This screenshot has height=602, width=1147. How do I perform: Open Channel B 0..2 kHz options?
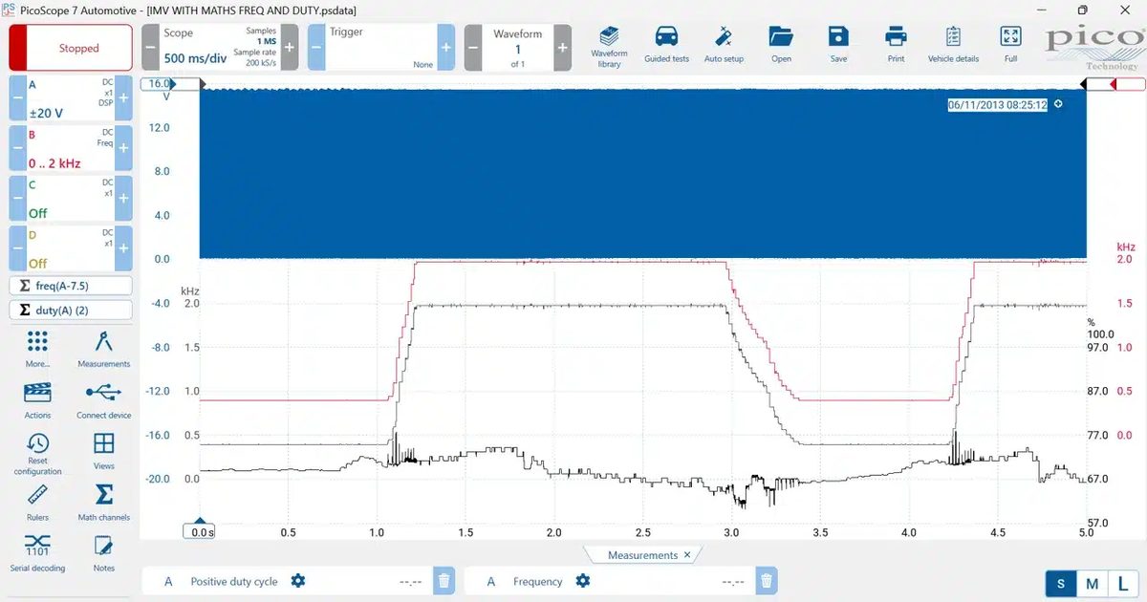tap(71, 148)
